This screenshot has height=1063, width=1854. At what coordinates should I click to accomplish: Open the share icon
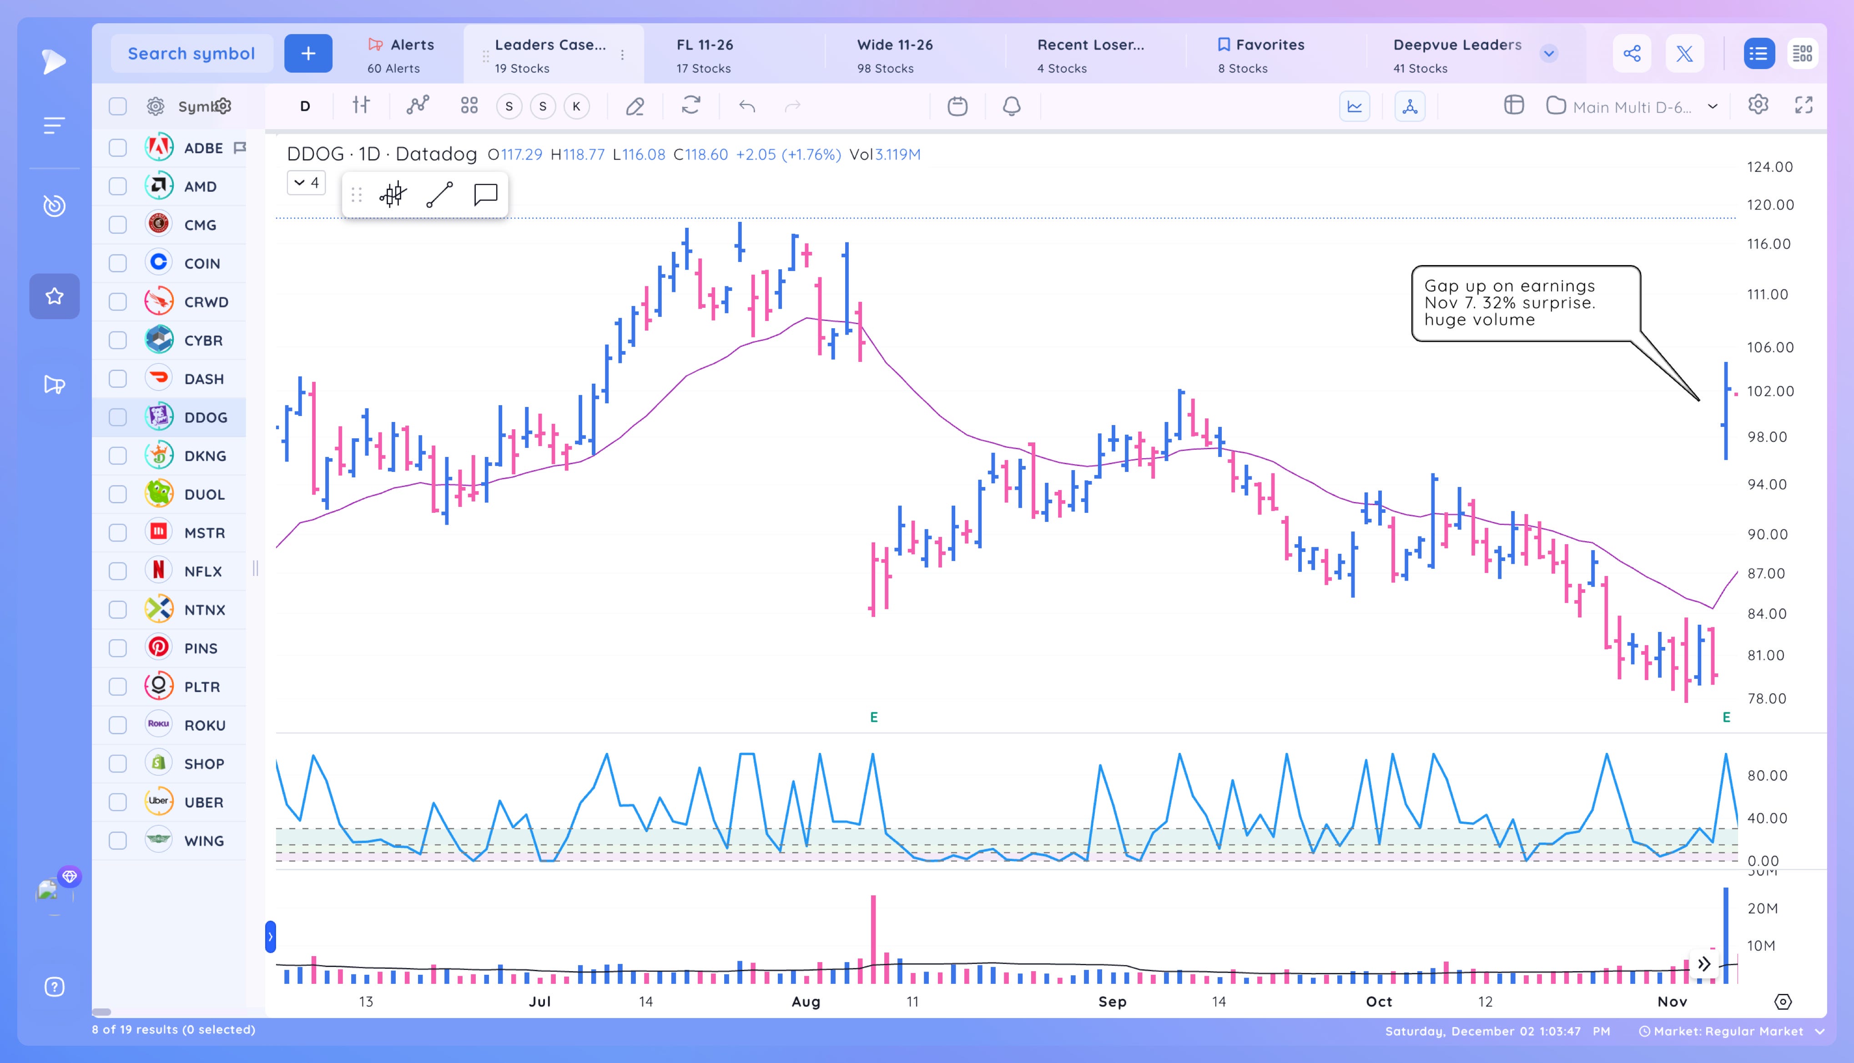(x=1632, y=53)
